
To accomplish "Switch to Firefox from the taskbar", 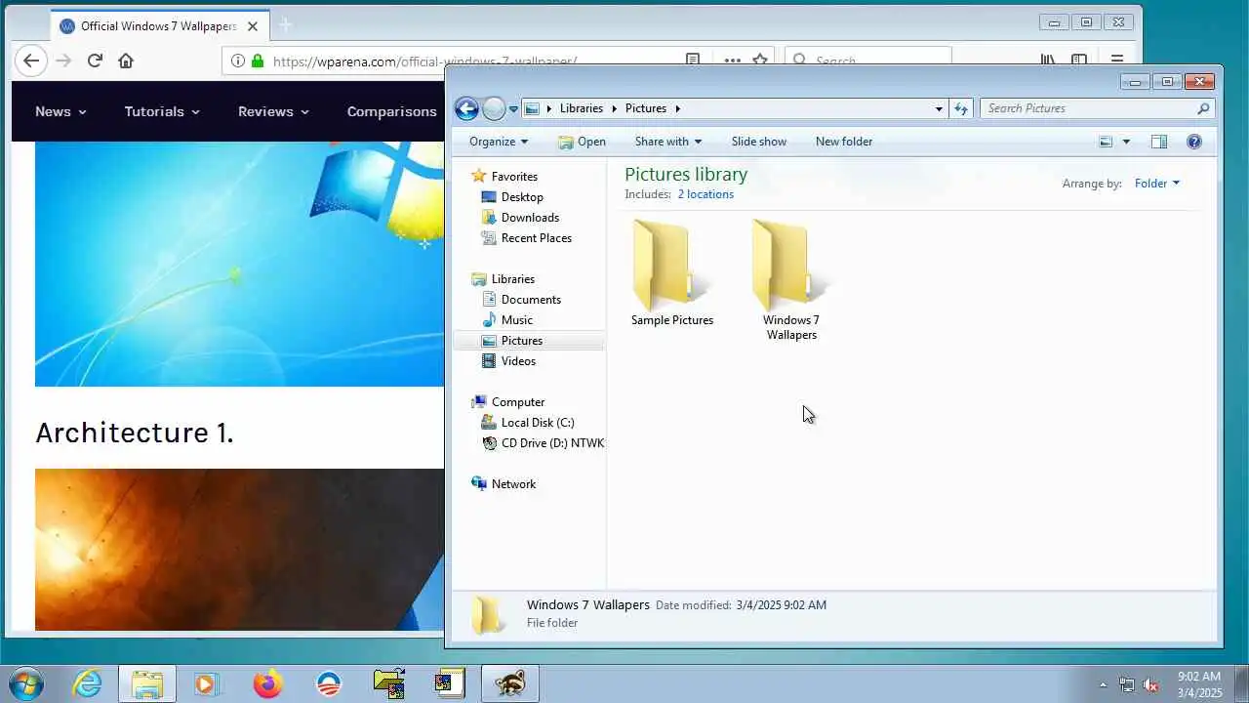I will click(267, 683).
